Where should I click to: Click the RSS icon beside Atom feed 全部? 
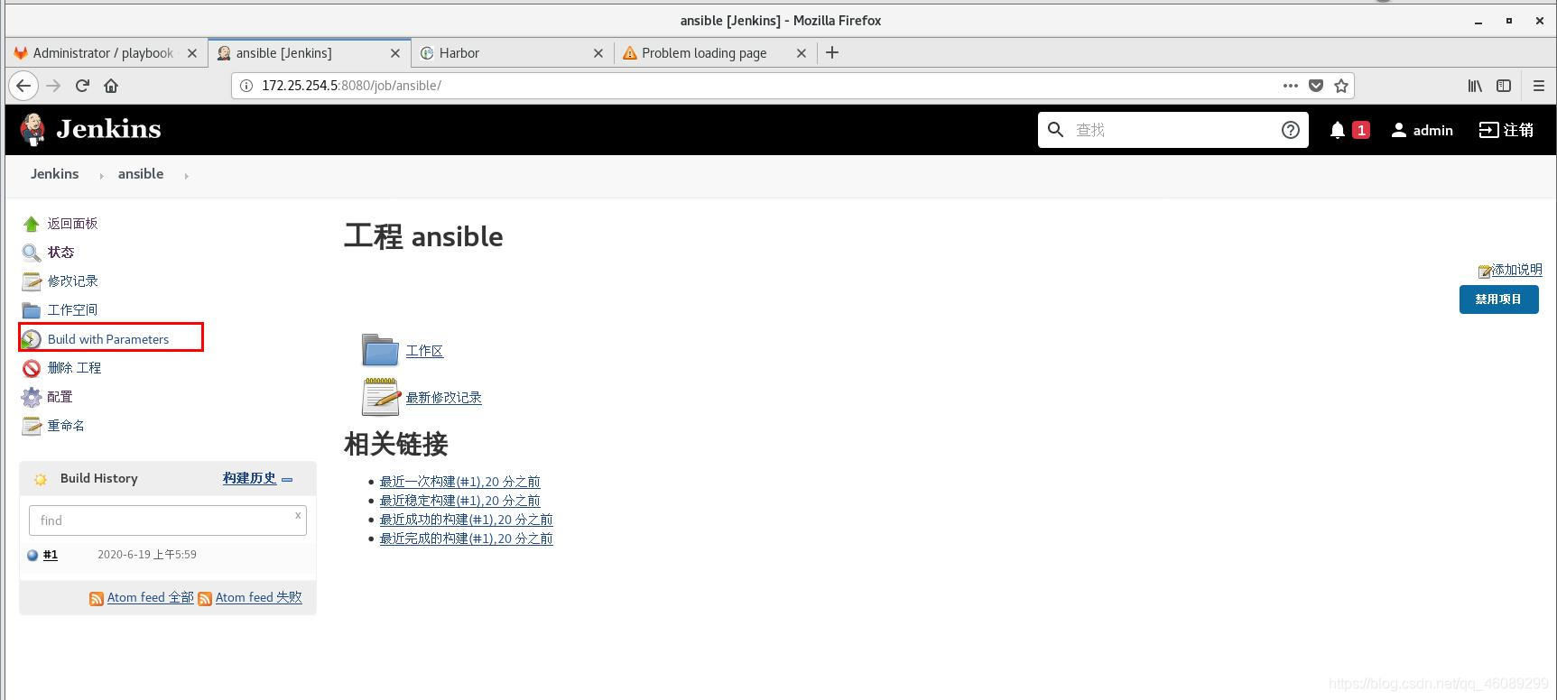tap(97, 599)
